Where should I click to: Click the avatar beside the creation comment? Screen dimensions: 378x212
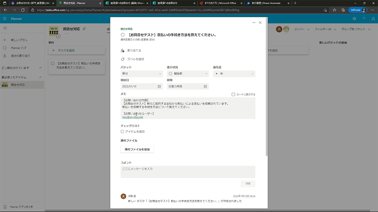(x=123, y=196)
